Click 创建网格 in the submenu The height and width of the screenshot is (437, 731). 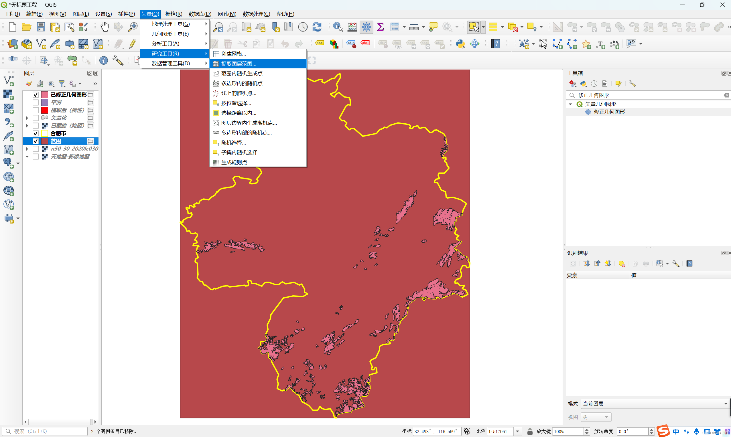233,54
